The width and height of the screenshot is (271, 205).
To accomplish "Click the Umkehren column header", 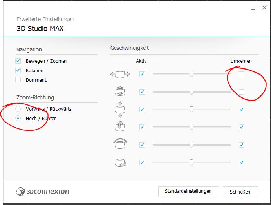I will [x=241, y=61].
